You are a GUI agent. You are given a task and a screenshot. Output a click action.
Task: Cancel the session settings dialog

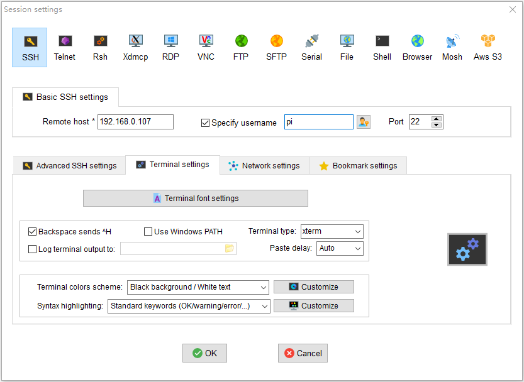point(303,353)
